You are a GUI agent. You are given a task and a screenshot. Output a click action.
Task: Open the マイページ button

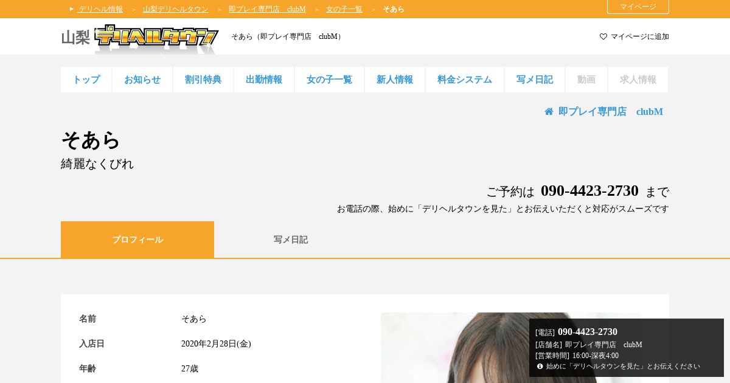tap(638, 7)
